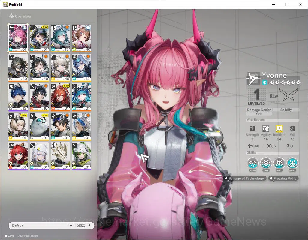Click the Agility value 14
Screen dimensions: 308x240
tap(266, 139)
